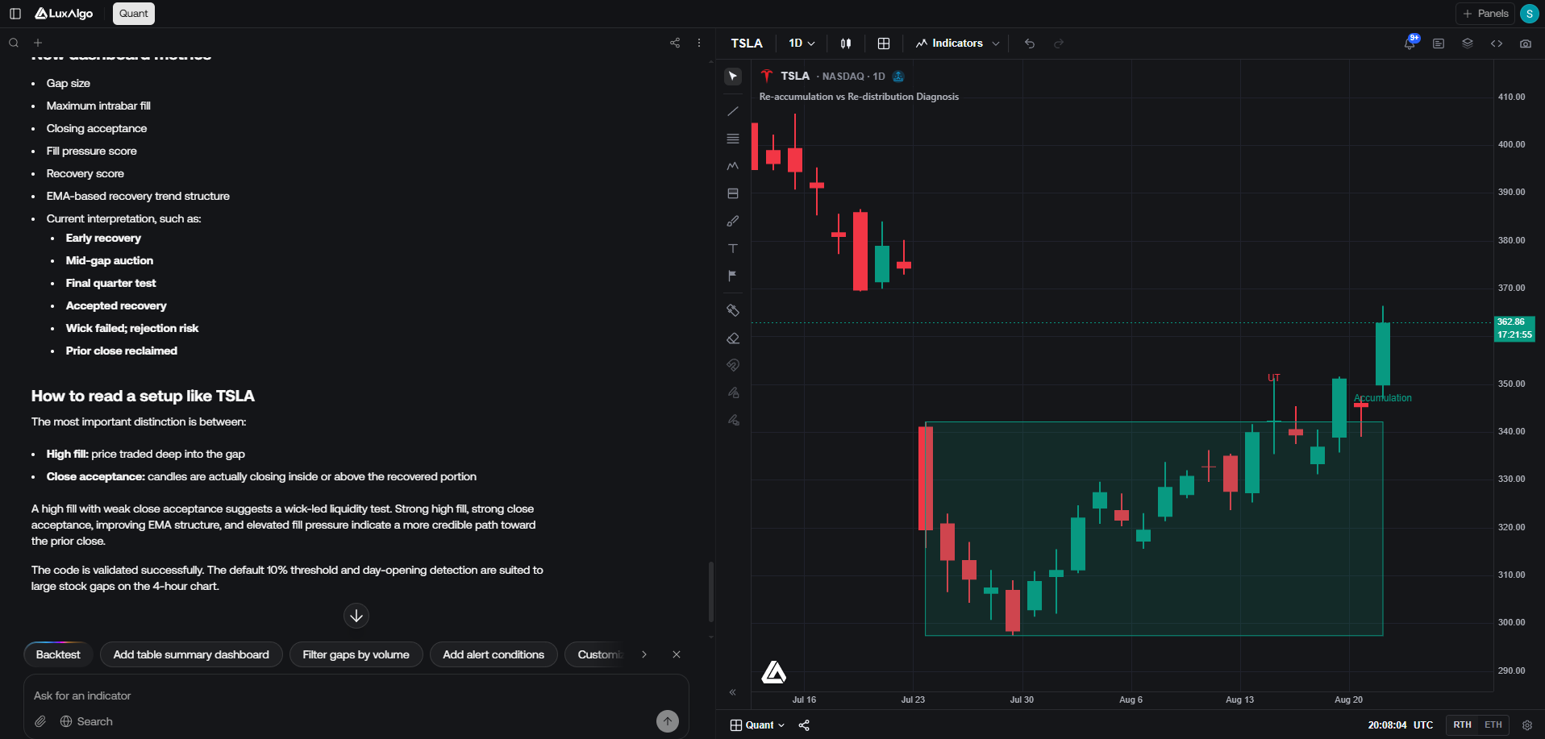Send the message with arrow button
This screenshot has width=1545, height=739.
coord(668,721)
